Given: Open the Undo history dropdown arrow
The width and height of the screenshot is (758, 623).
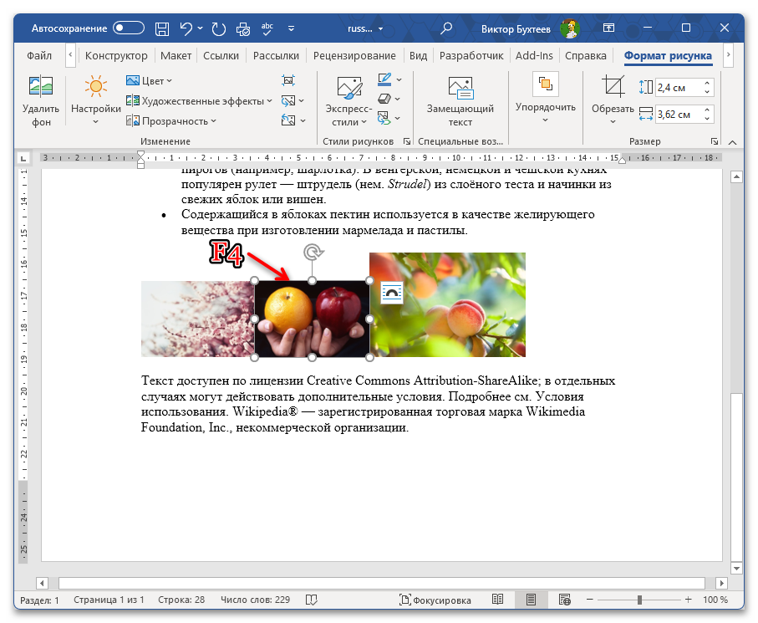Looking at the screenshot, I should 200,28.
